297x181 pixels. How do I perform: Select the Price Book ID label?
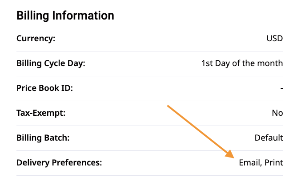coord(45,88)
